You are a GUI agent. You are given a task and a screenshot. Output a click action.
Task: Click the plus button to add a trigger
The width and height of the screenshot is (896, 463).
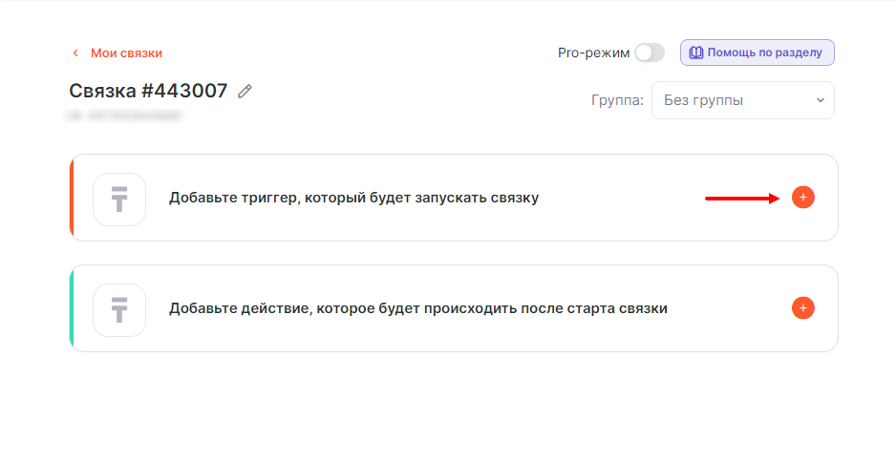[802, 198]
